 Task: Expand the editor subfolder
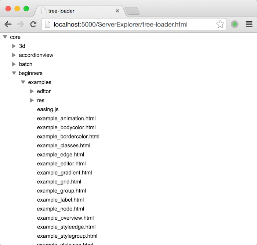pos(32,91)
